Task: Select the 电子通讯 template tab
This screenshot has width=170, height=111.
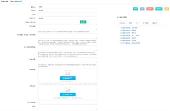Action: click(146, 23)
